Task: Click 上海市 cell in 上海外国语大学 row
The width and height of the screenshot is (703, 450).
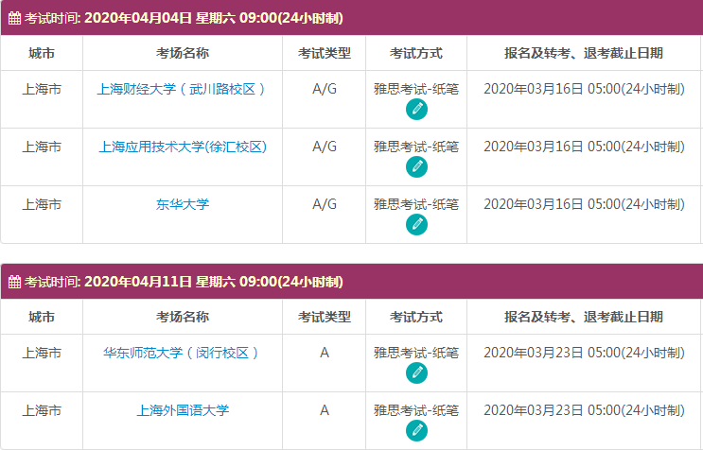Action: [x=42, y=410]
